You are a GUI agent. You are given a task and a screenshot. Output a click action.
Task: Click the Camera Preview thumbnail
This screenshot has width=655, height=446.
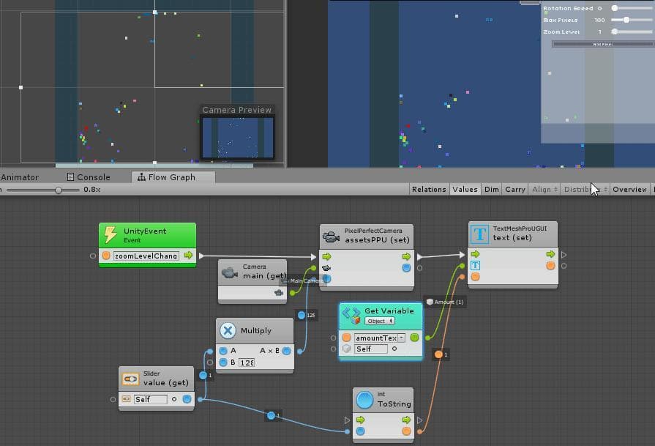pos(237,137)
